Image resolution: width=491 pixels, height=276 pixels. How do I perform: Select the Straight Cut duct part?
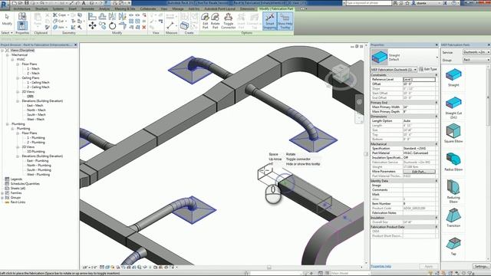pos(453,107)
